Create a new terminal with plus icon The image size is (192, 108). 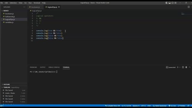click(178, 67)
